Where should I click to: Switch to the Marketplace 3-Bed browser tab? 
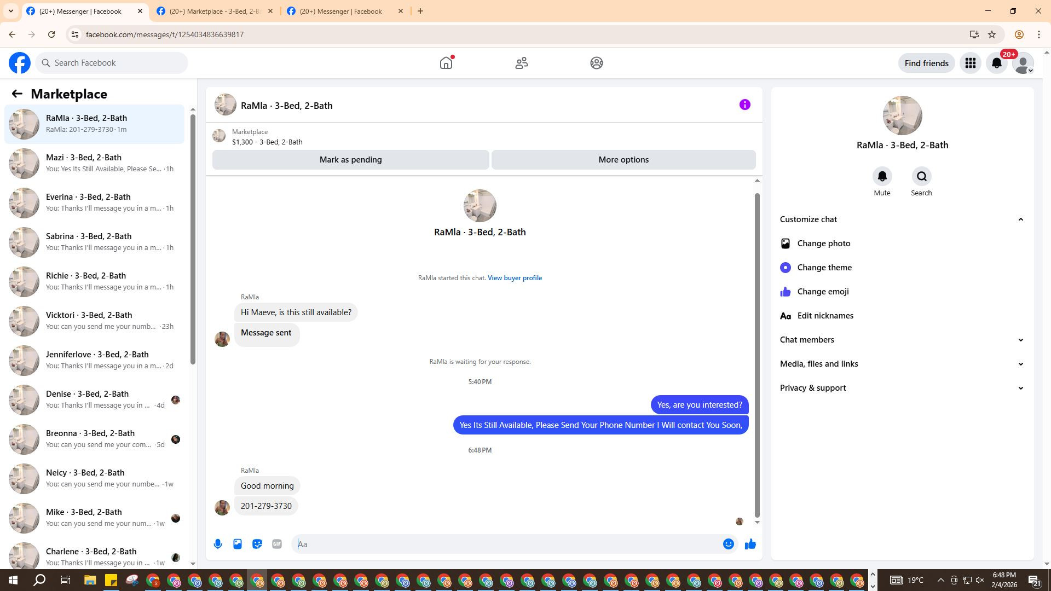(215, 11)
